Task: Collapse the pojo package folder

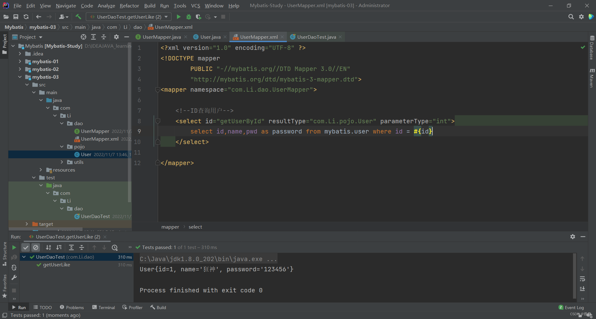Action: click(x=62, y=147)
